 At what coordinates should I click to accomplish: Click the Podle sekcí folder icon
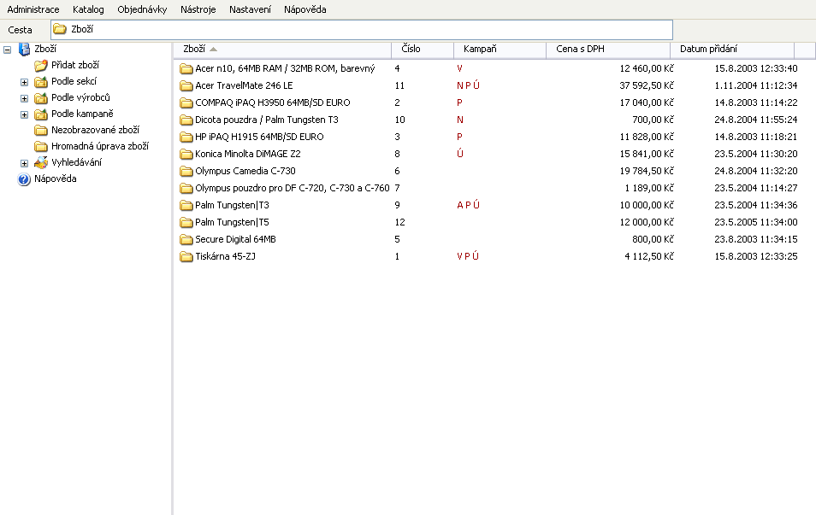click(x=40, y=82)
